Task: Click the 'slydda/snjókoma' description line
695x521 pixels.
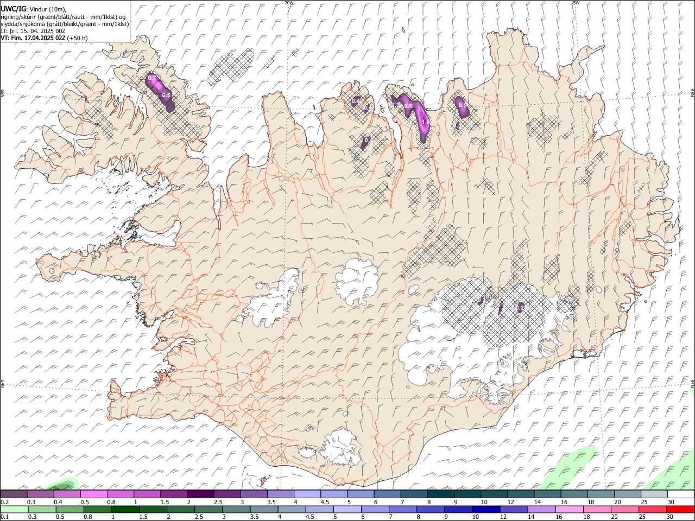Action: click(x=65, y=24)
